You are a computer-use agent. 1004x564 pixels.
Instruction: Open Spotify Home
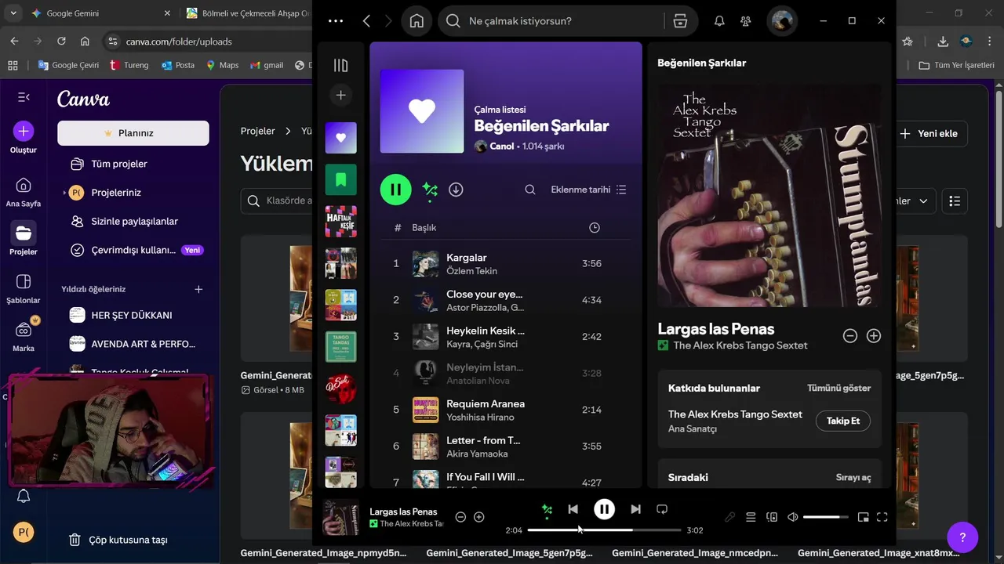(417, 21)
